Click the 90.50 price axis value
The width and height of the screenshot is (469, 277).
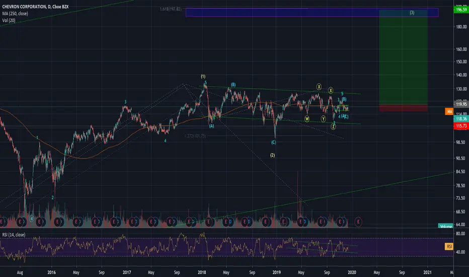click(x=460, y=158)
